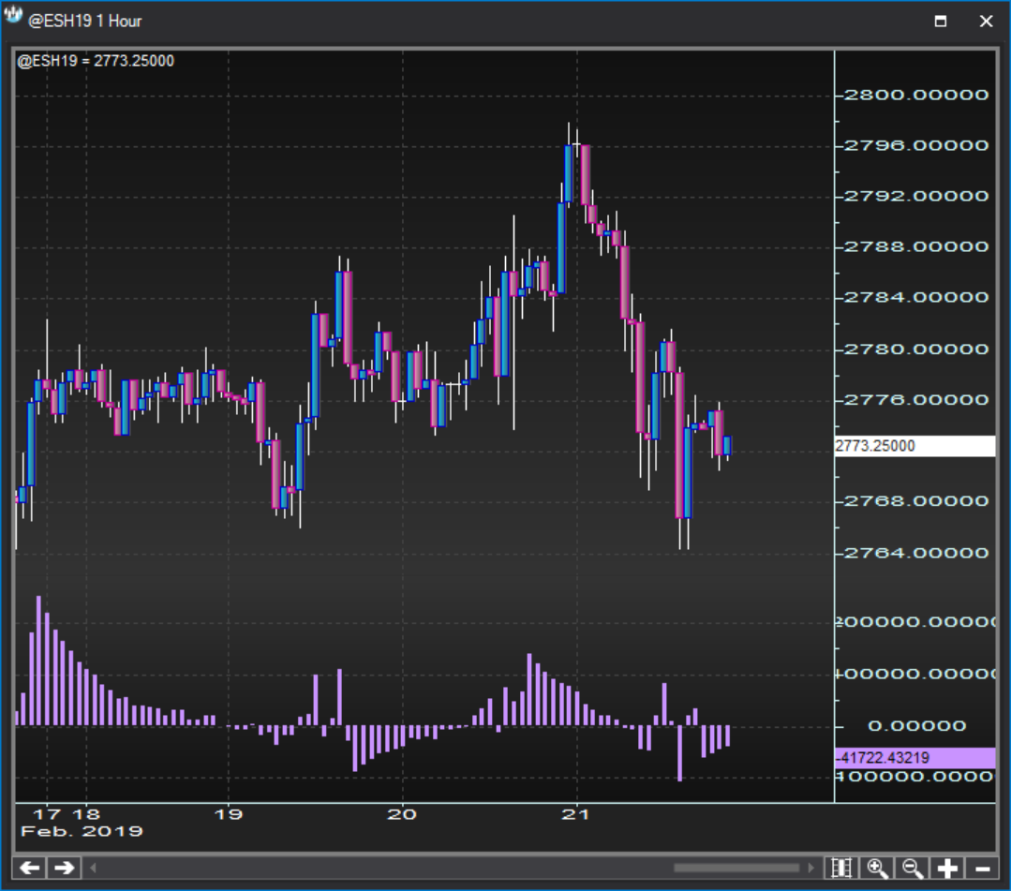This screenshot has height=891, width=1011.
Task: Zoom out with the magnifier minus icon
Action: [913, 869]
